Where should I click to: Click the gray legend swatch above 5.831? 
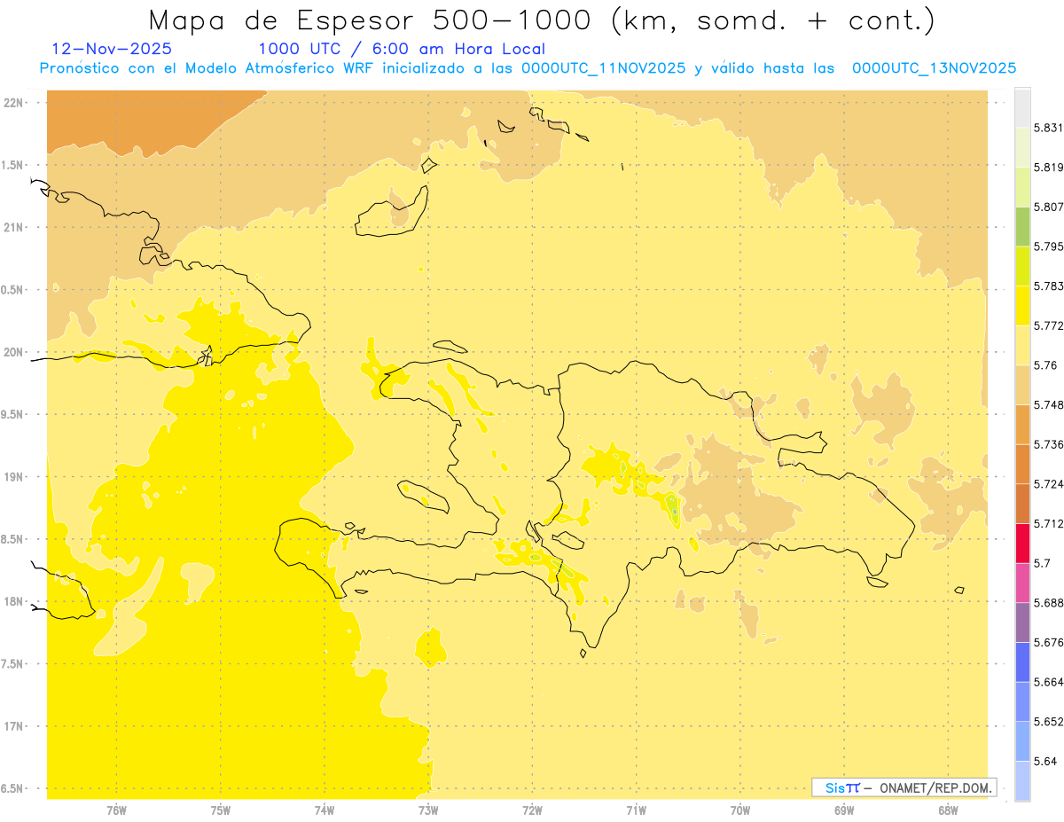point(1022,108)
